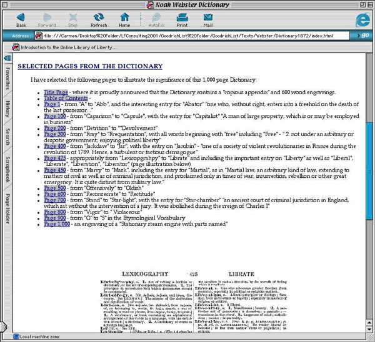Refresh the page with Refresh icon
The width and height of the screenshot is (375, 342).
[x=99, y=17]
